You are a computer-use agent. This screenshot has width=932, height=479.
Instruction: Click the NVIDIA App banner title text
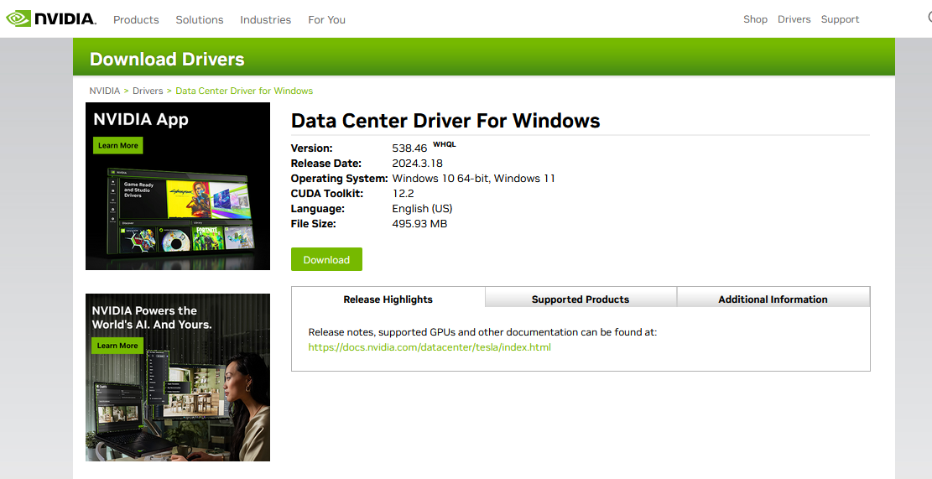point(141,119)
